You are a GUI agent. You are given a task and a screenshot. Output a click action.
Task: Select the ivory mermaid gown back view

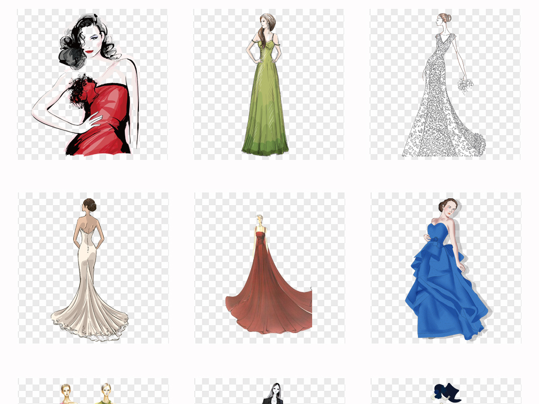(x=94, y=268)
